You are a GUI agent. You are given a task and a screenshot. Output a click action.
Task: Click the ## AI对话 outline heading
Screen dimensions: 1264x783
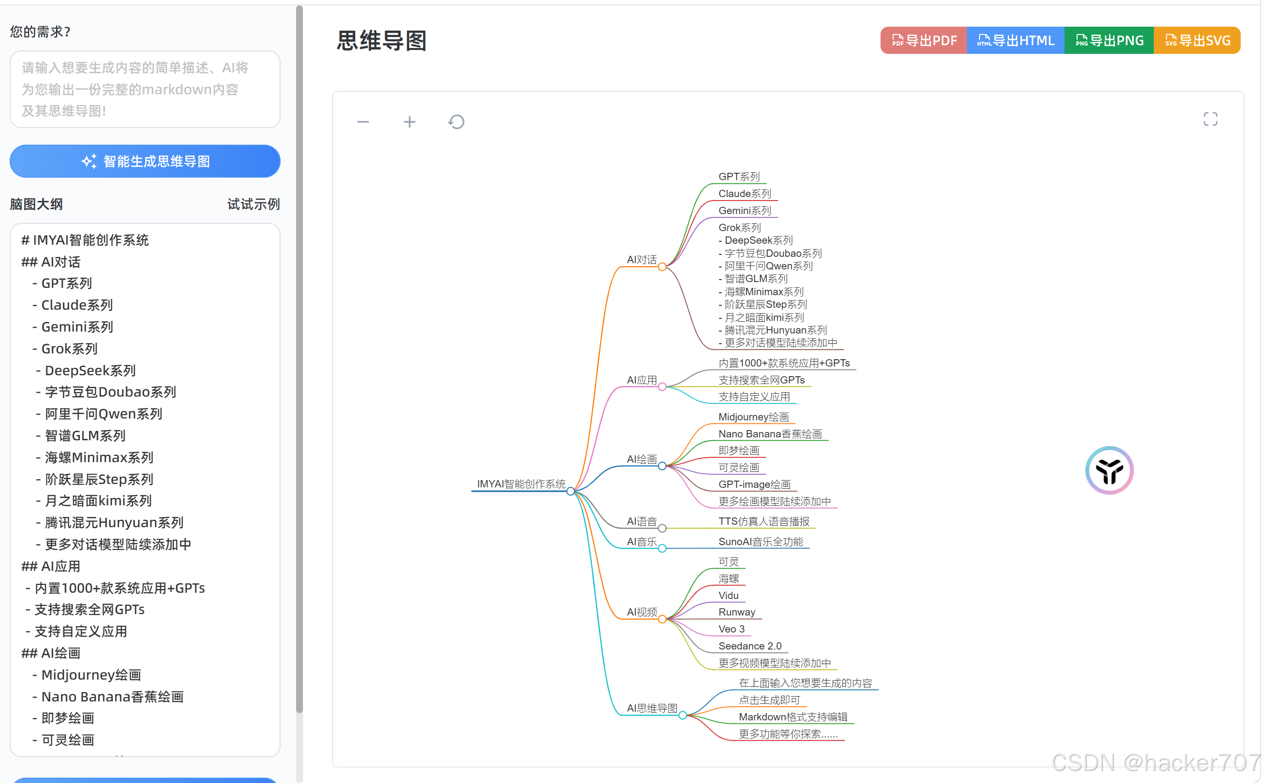pyautogui.click(x=51, y=262)
